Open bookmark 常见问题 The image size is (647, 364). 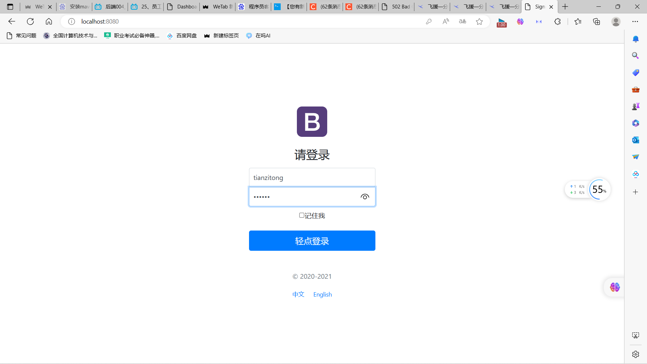click(x=22, y=36)
